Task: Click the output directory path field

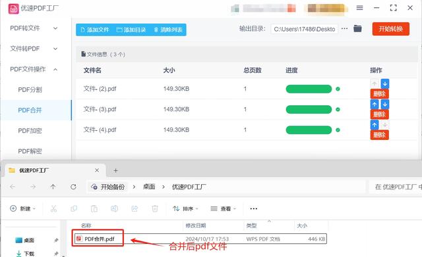Action: click(305, 29)
